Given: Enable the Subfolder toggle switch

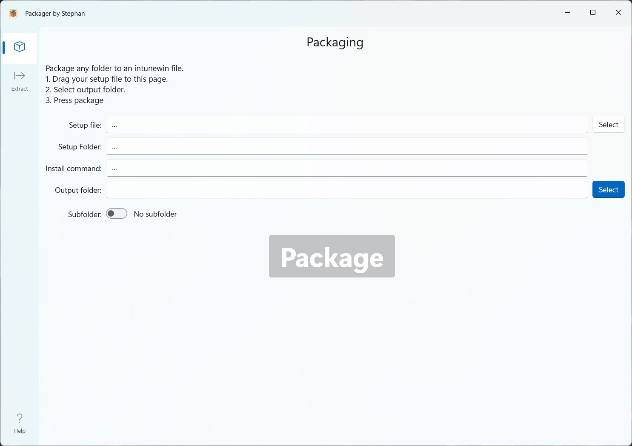Looking at the screenshot, I should 117,214.
